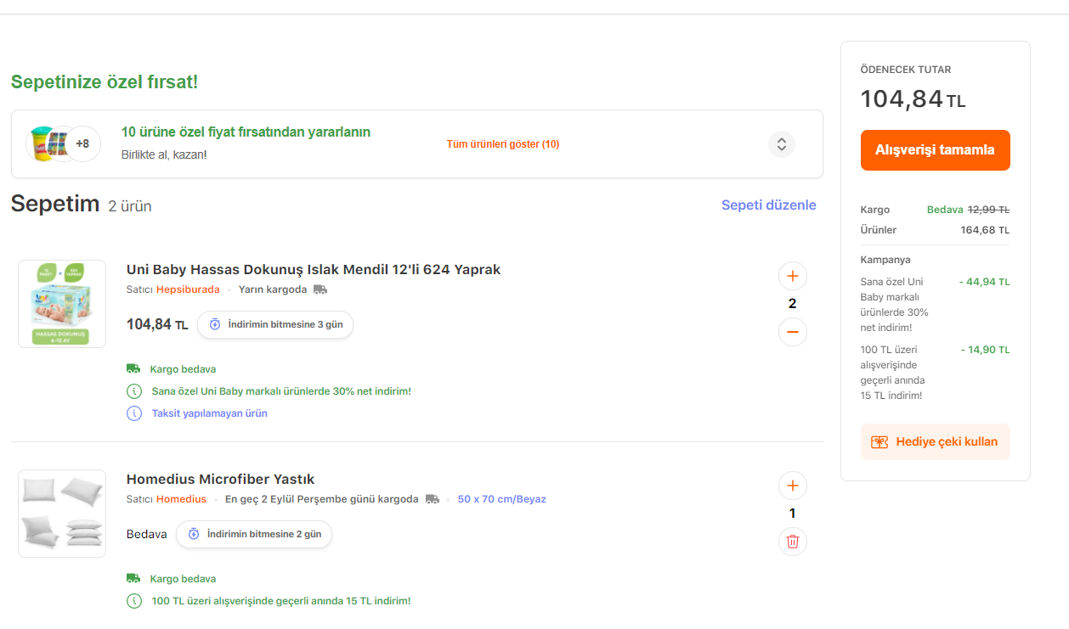
Task: Click the timer icon in İndirimin bitmesine 2 gün
Action: coord(194,534)
